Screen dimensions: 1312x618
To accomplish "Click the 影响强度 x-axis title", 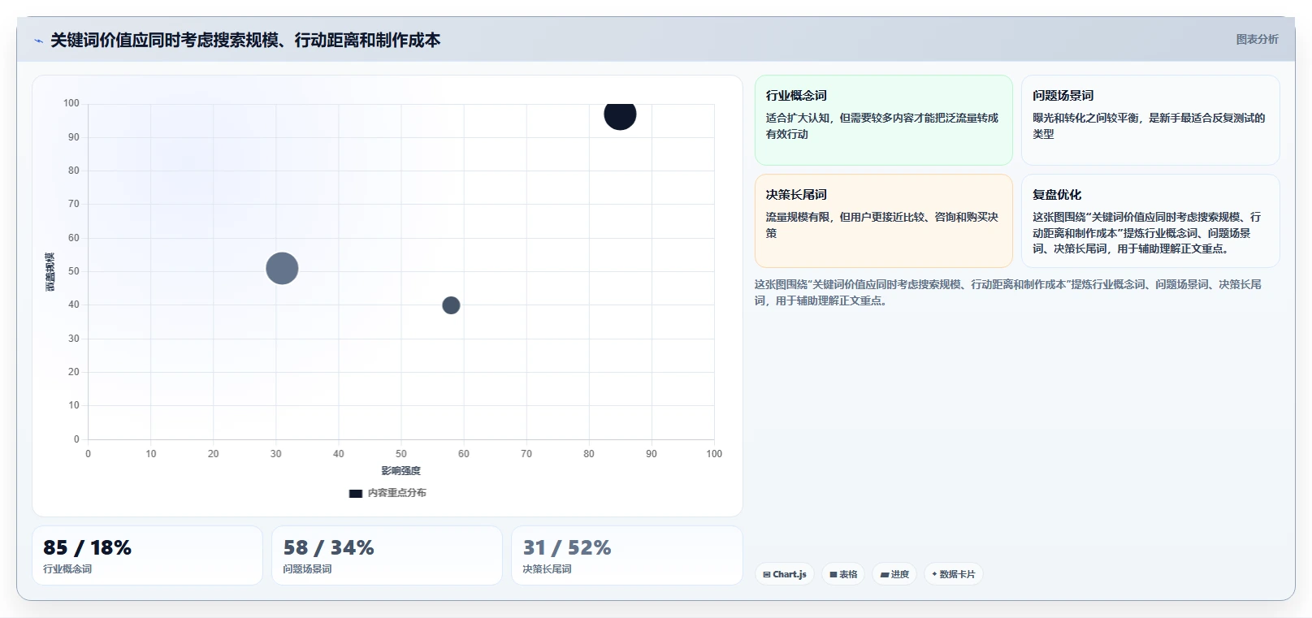I will pyautogui.click(x=401, y=471).
